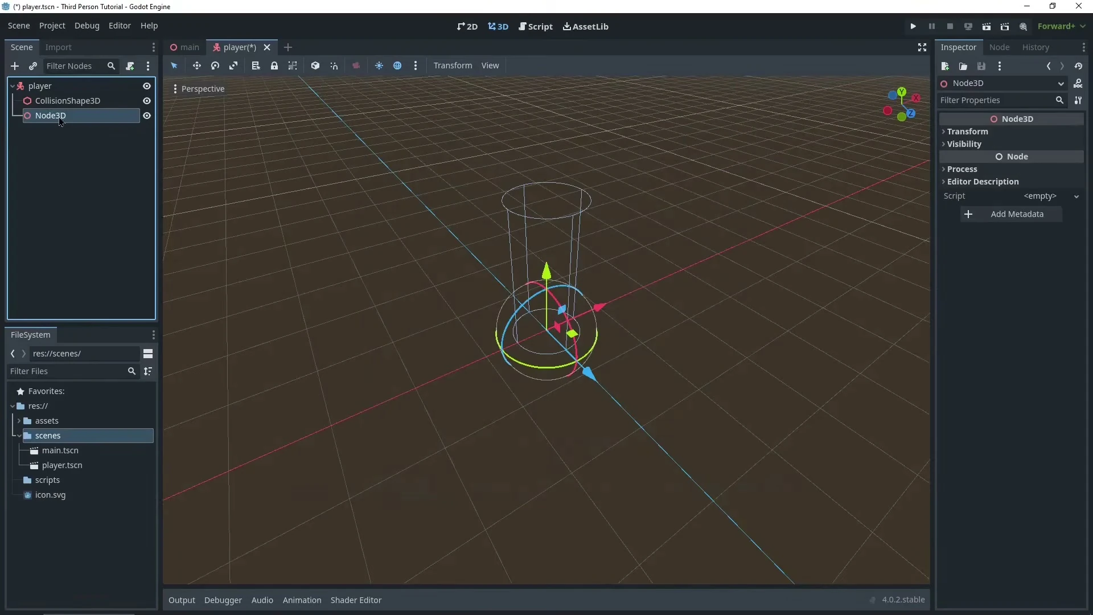The image size is (1093, 615).
Task: Go to previous edited object arrow
Action: pyautogui.click(x=1049, y=66)
